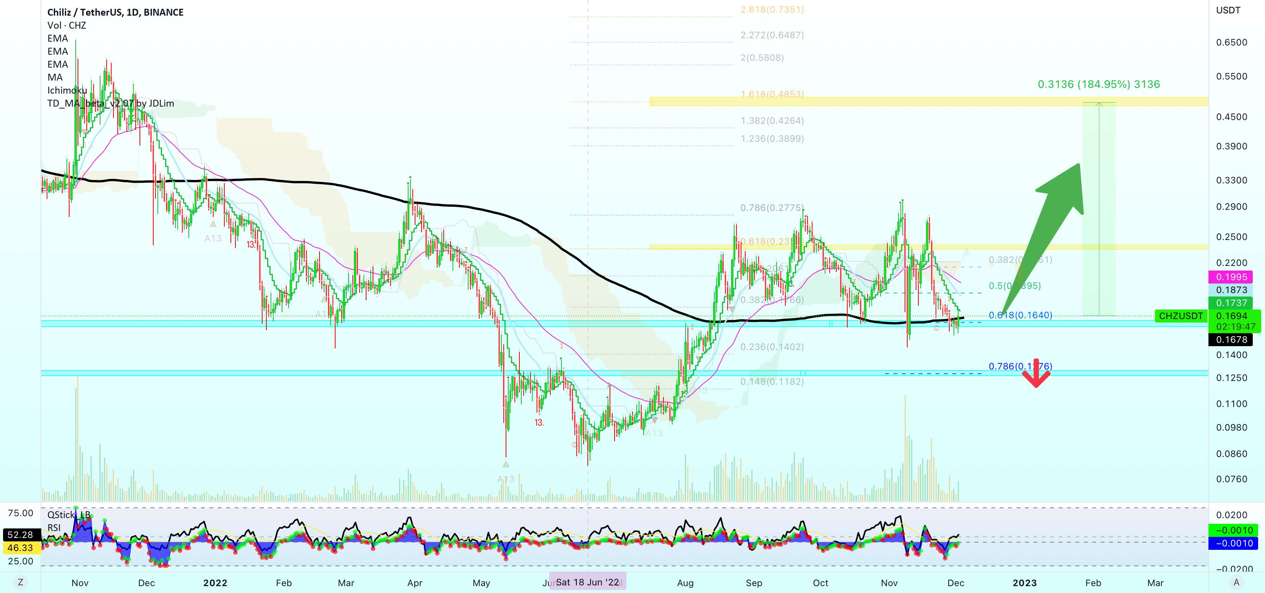
Task: Click the 0.1678 black price tag
Action: tap(1231, 339)
